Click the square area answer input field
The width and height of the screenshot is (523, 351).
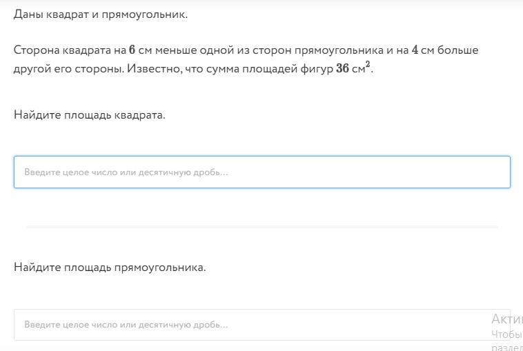261,172
